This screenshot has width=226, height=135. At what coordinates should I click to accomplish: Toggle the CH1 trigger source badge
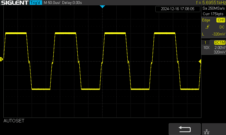coord(221,20)
